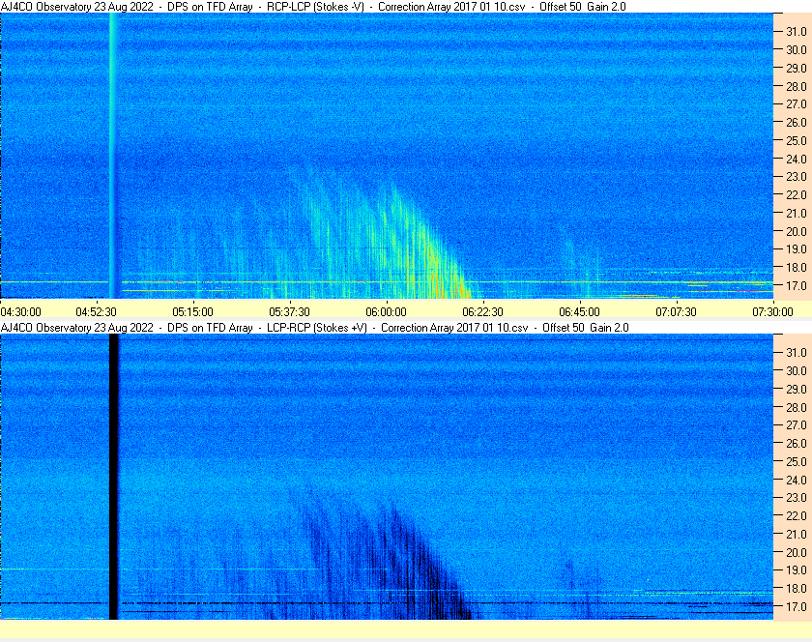
Task: Select the 17.0 frequency label on Stokes +V chart
Action: pyautogui.click(x=797, y=606)
